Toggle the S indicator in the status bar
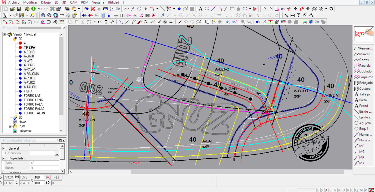Image resolution: width=375 pixels, height=192 pixels. tap(322, 190)
